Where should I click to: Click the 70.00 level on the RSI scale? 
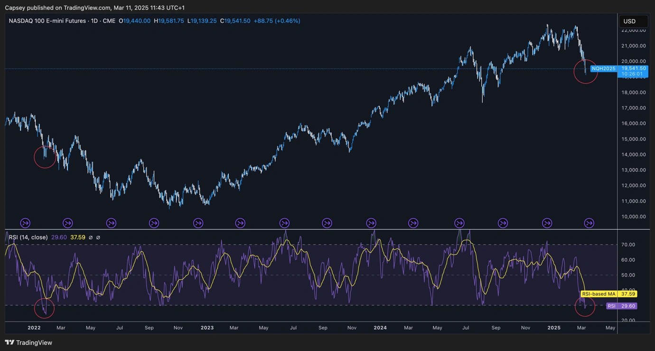coord(628,245)
